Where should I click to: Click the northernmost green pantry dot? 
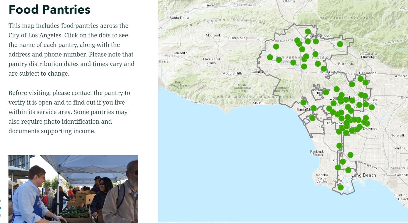308,32
